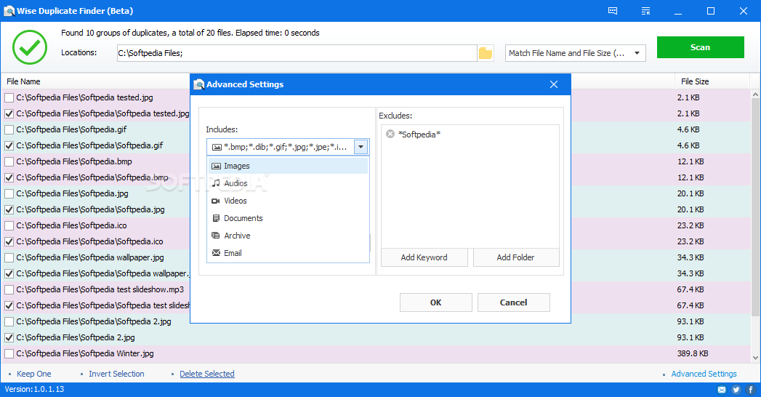Open the Advanced Settings link at bottom
Image resolution: width=761 pixels, height=397 pixels.
tap(704, 374)
